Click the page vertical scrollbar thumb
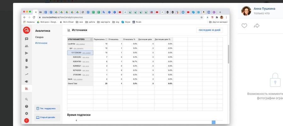The height and width of the screenshot is (126, 283). (229, 54)
